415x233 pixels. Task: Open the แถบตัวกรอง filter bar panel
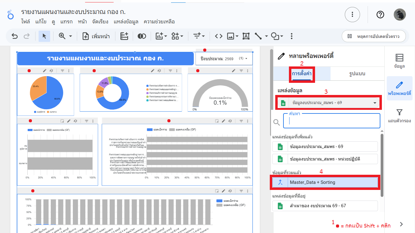[399, 116]
